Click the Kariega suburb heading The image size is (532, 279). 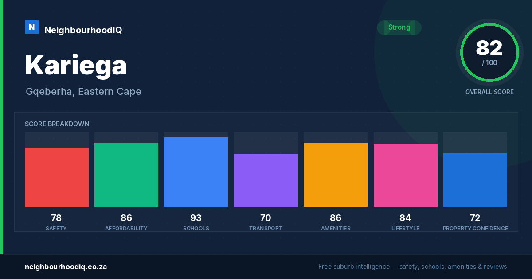pos(76,65)
